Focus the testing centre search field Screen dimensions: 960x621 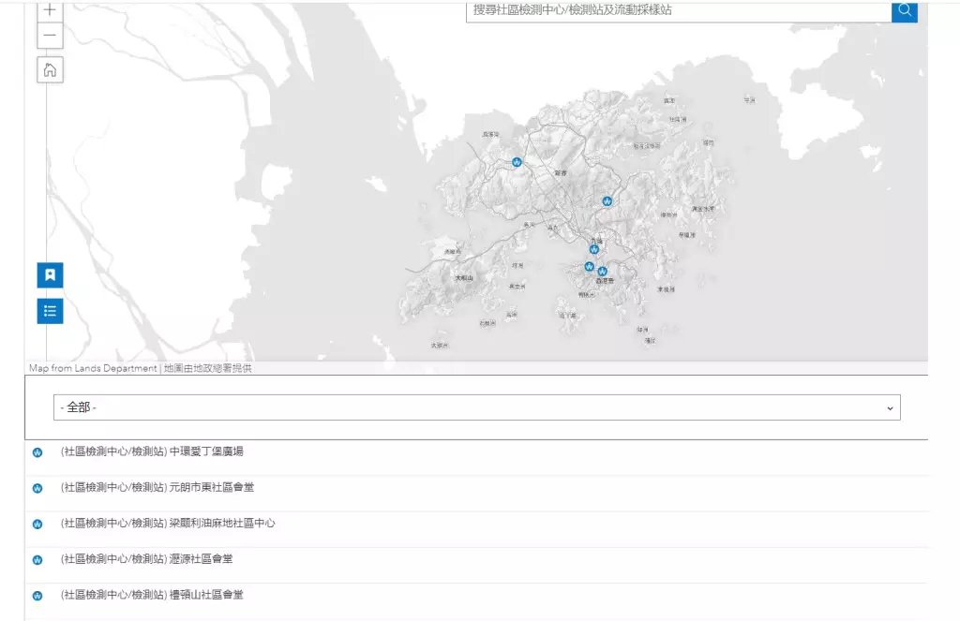(x=678, y=10)
